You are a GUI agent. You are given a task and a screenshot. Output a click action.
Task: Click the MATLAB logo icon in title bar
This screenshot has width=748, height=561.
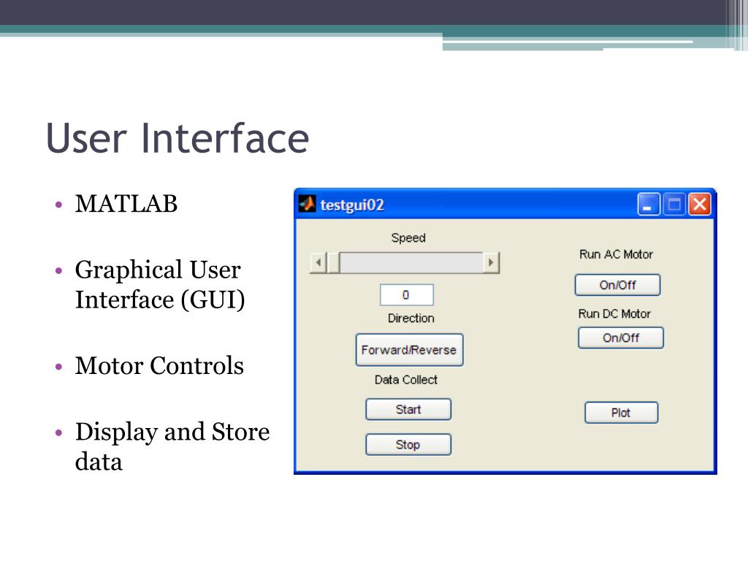coord(308,205)
